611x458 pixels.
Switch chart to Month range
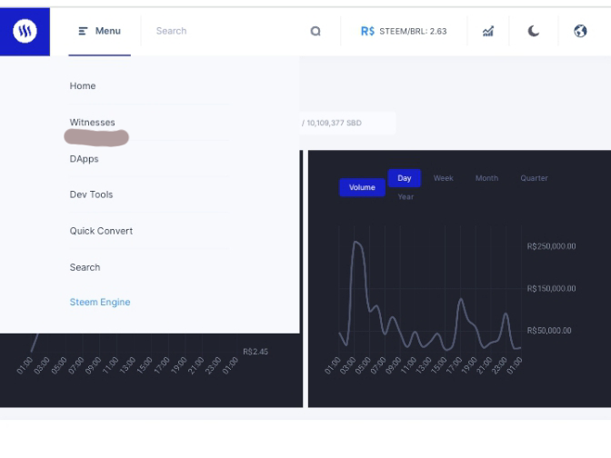[x=486, y=178]
